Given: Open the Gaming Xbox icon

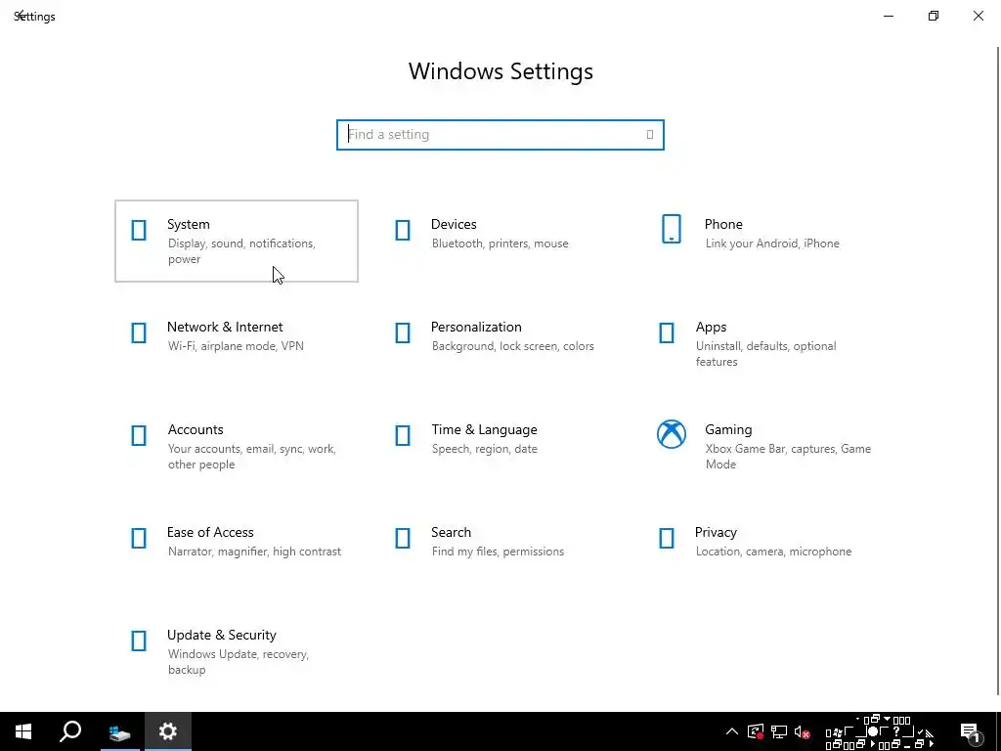Looking at the screenshot, I should [672, 434].
